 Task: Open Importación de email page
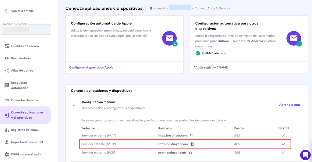point(27,142)
